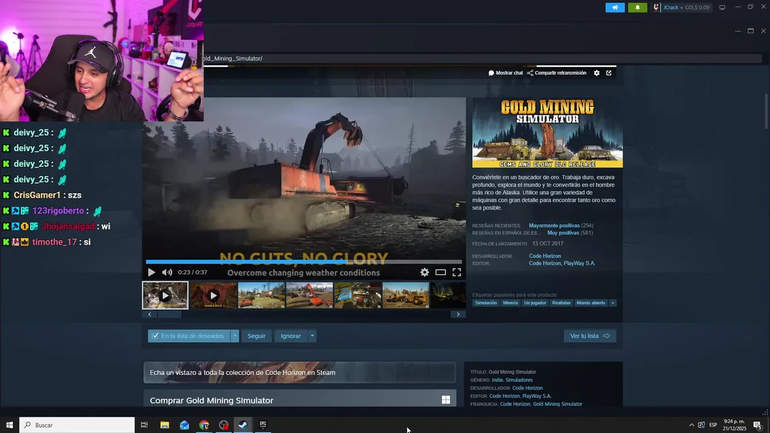The image size is (770, 433).
Task: Open wishlist options dropdown arrow
Action: coord(235,336)
